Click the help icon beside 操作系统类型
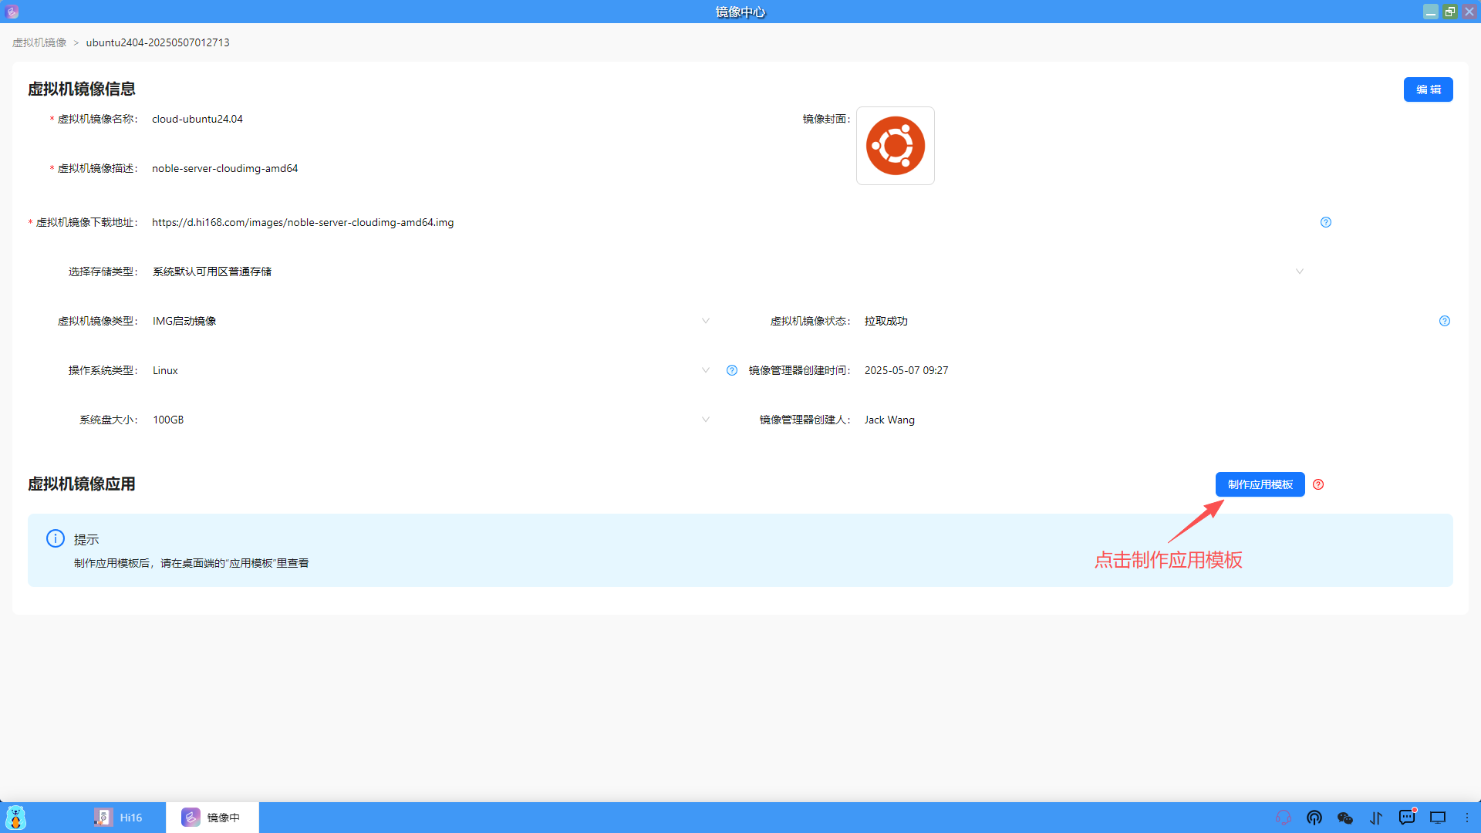1481x833 pixels. coord(731,370)
